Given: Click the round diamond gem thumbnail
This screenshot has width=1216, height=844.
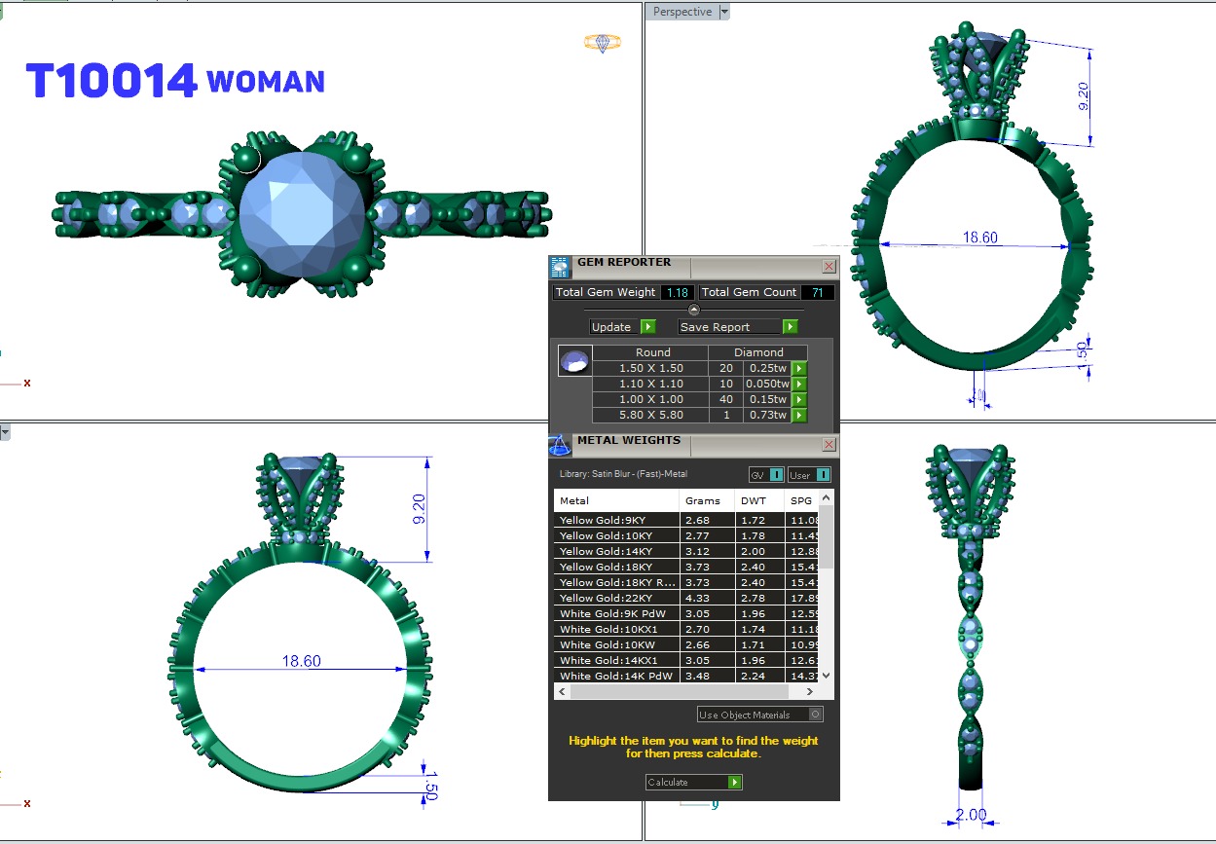Looking at the screenshot, I should click(x=573, y=361).
